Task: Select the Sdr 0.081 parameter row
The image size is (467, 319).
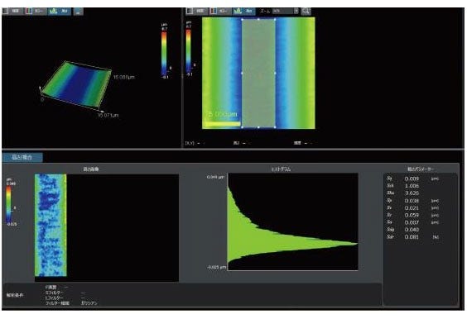Action: tap(412, 237)
